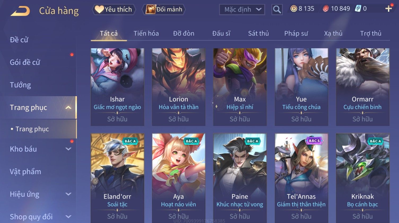
Task: Tap the red ruby currency icon
Action: tap(326, 9)
